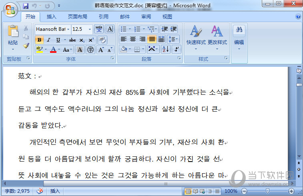Open the 页面布局 ribbon tab
Screen dimensions: 303x196
[78, 17]
